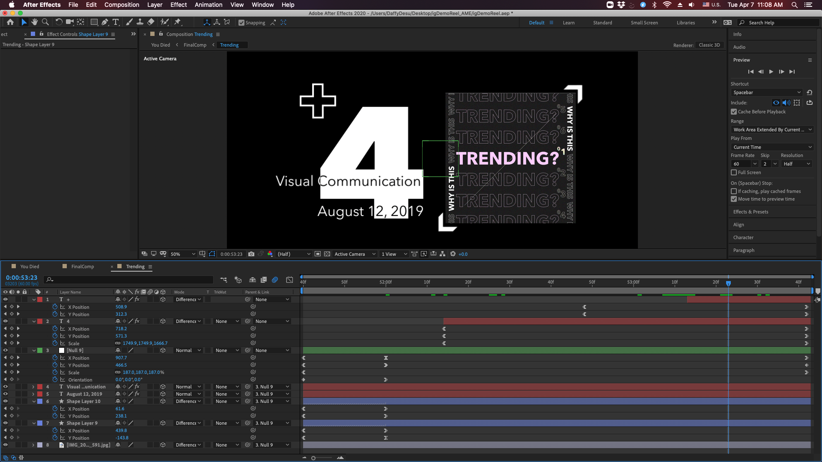The width and height of the screenshot is (822, 462).
Task: Open the Character panel
Action: tap(743, 237)
